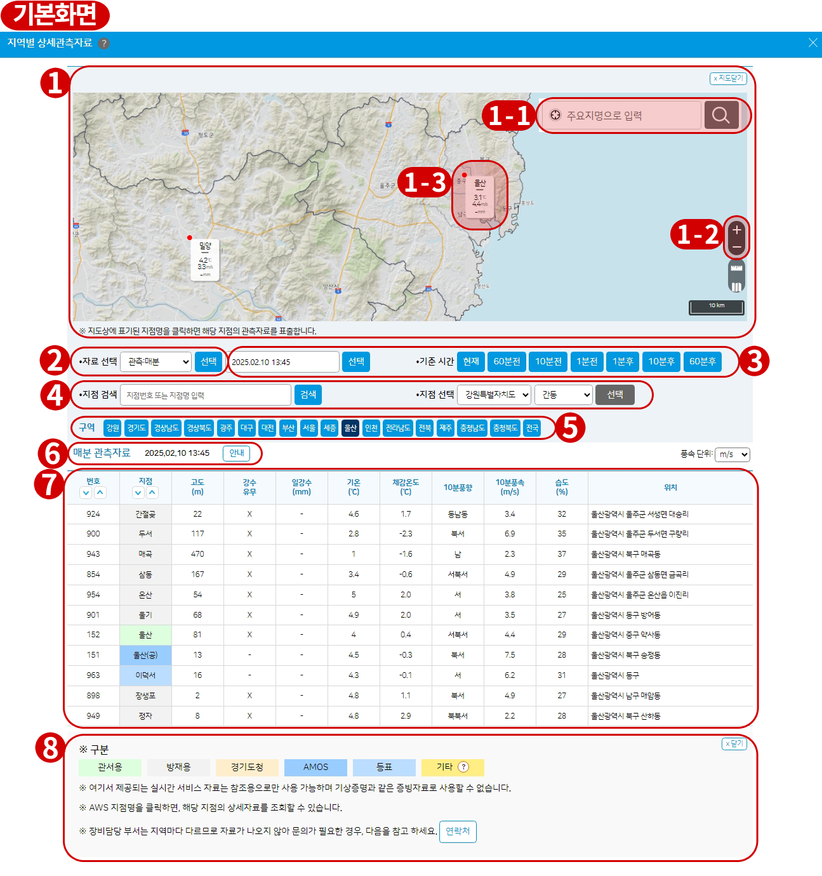Close the panel with the top-right X
Image resolution: width=822 pixels, height=876 pixels.
[812, 43]
